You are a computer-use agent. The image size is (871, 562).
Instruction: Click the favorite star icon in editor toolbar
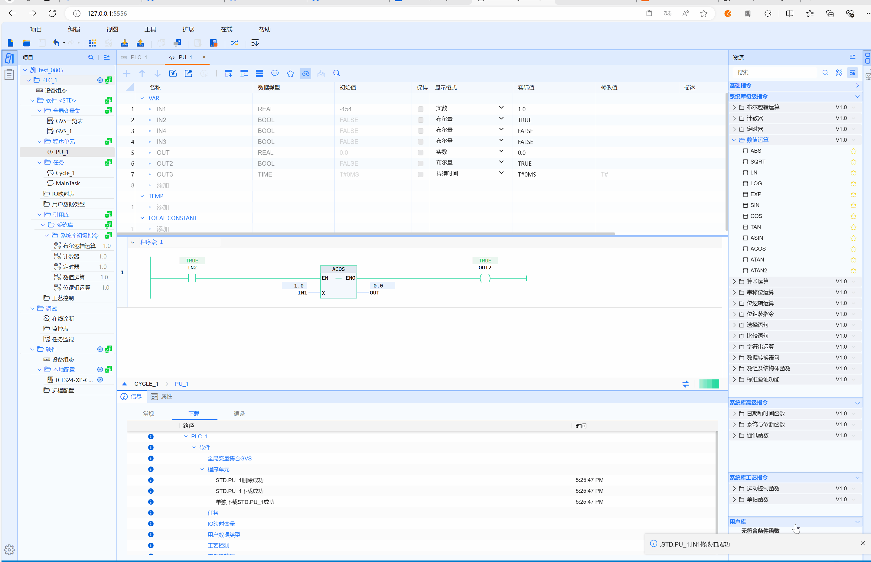pos(290,73)
